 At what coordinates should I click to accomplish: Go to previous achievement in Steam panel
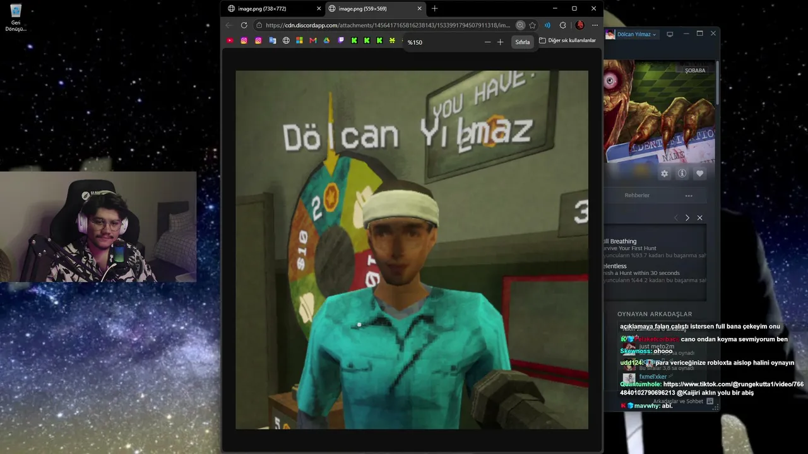click(675, 218)
